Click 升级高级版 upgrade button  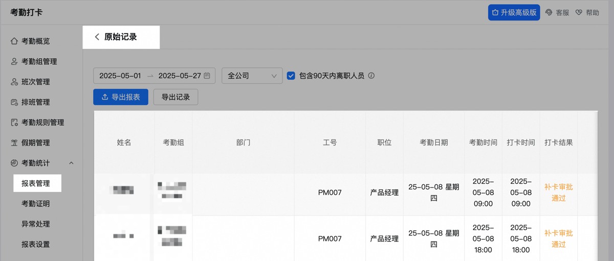tap(514, 12)
